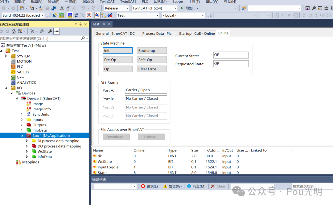Open the Release configuration dropdown
The image size is (333, 205).
click(x=128, y=8)
